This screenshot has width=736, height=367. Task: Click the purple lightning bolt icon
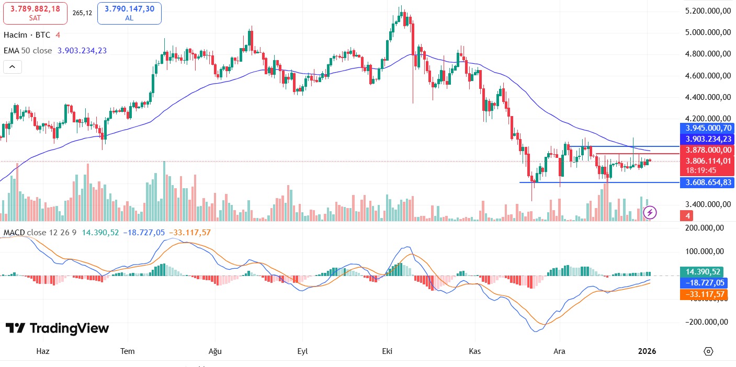click(x=650, y=212)
